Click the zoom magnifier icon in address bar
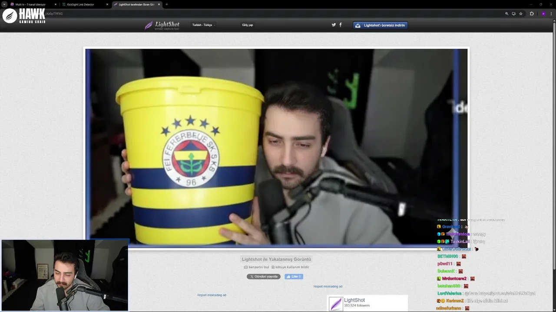Image resolution: width=556 pixels, height=312 pixels. coord(506,13)
